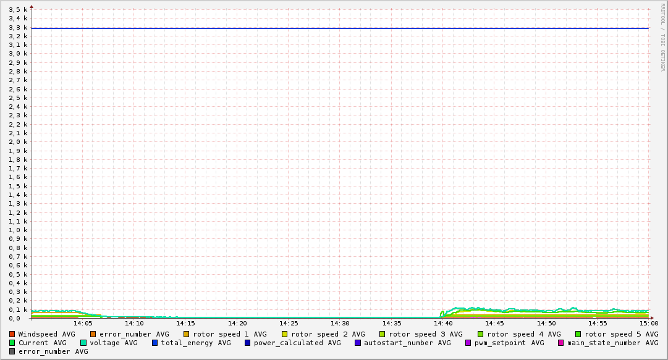Click the 15:00 time axis label
This screenshot has height=360, width=668.
649,323
